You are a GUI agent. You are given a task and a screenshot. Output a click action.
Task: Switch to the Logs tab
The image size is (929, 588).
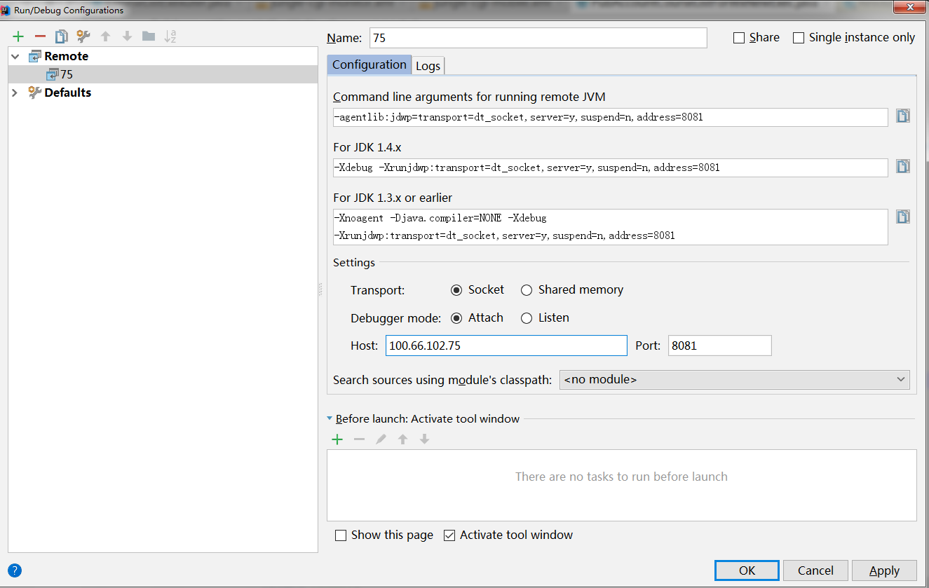pyautogui.click(x=428, y=66)
